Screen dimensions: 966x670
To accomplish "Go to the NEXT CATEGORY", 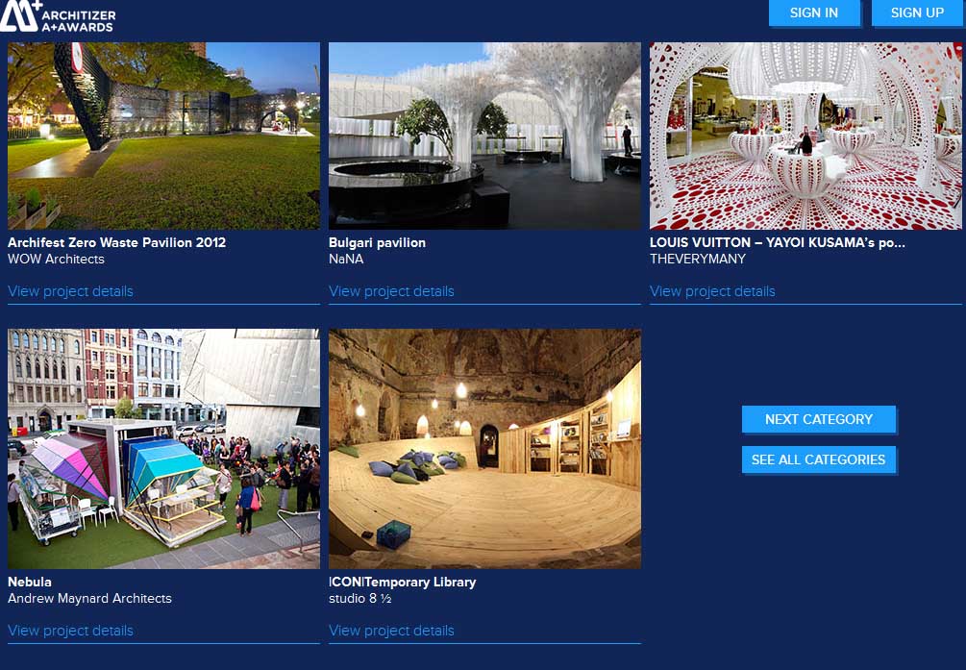I will click(x=819, y=419).
